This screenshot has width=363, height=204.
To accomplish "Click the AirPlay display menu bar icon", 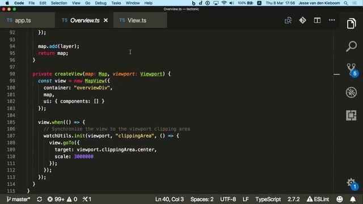I will click(x=216, y=3).
